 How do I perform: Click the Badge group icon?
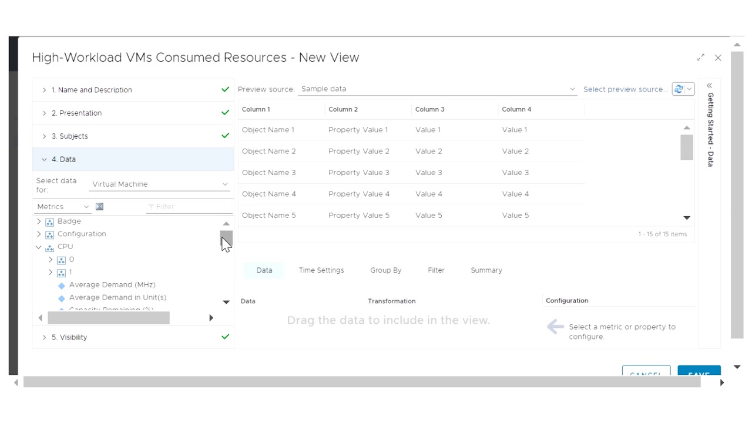pyautogui.click(x=50, y=222)
